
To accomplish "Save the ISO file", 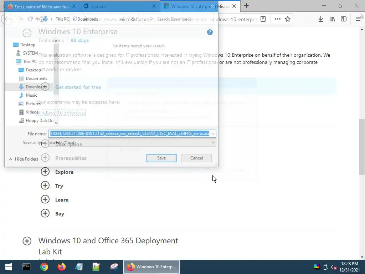I will pos(161,158).
